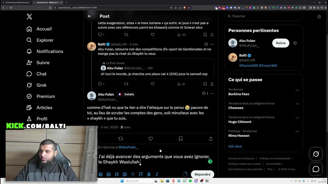Go back with Post arrow
The width and height of the screenshot is (328, 184).
(x=89, y=16)
